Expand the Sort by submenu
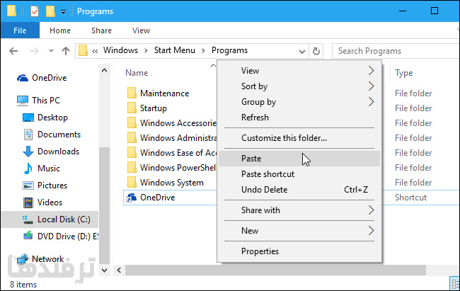 299,86
